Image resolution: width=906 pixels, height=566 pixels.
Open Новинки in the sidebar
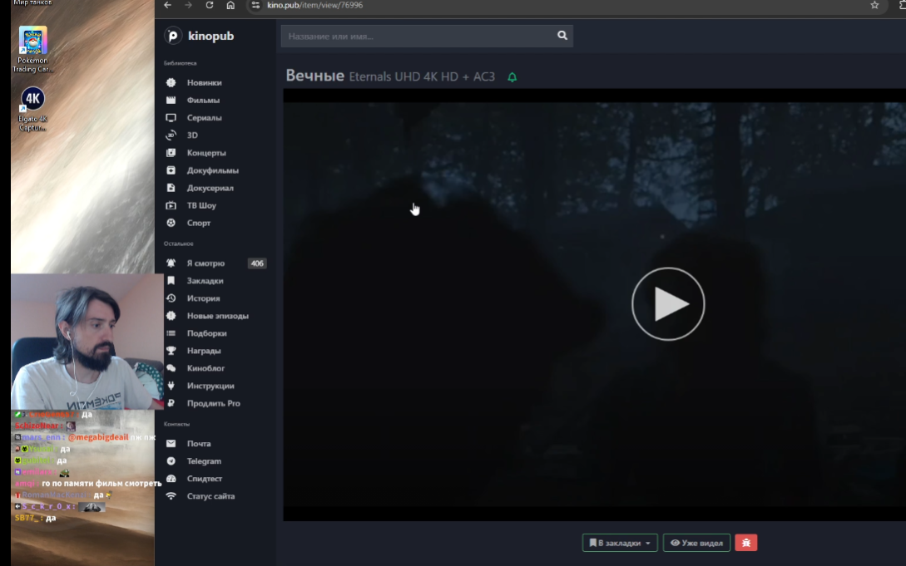pos(204,82)
